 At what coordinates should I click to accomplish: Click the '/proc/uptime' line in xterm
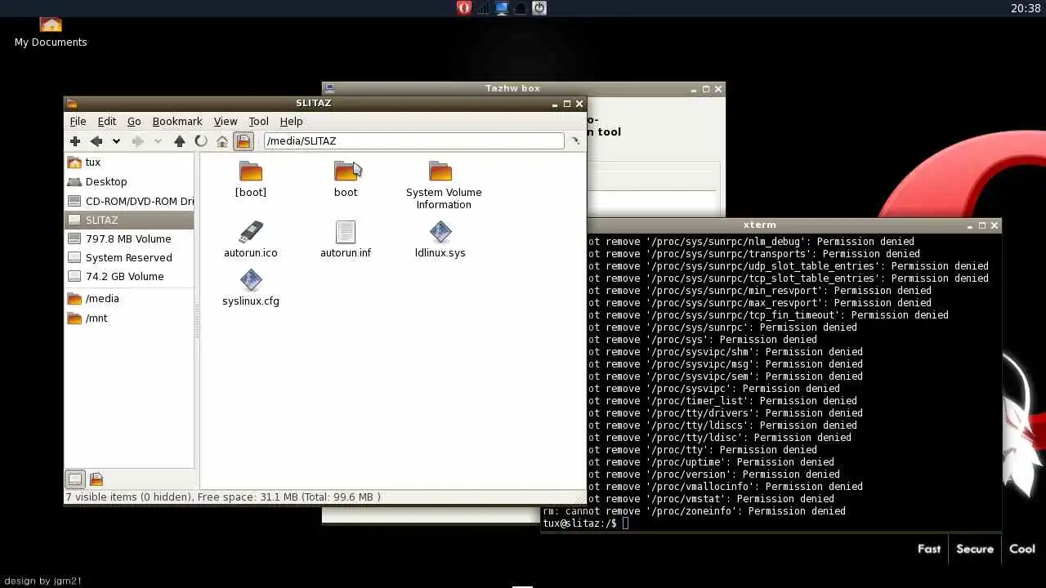point(711,462)
